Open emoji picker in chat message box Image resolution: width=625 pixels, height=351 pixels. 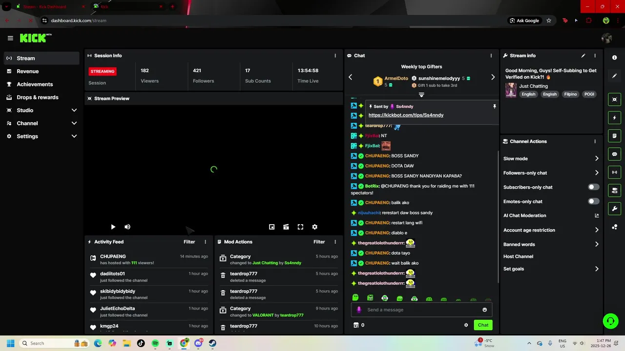[x=484, y=310]
